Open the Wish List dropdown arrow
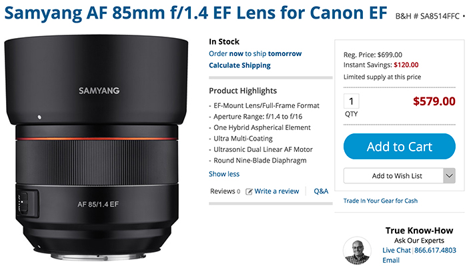 [x=450, y=176]
